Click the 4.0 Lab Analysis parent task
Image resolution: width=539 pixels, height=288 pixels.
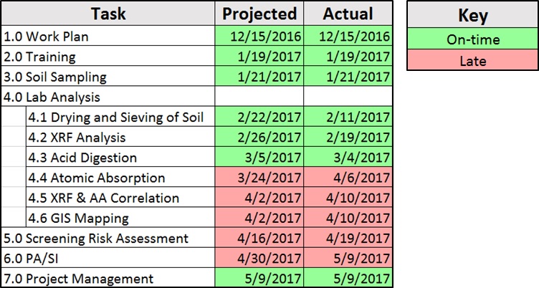108,96
